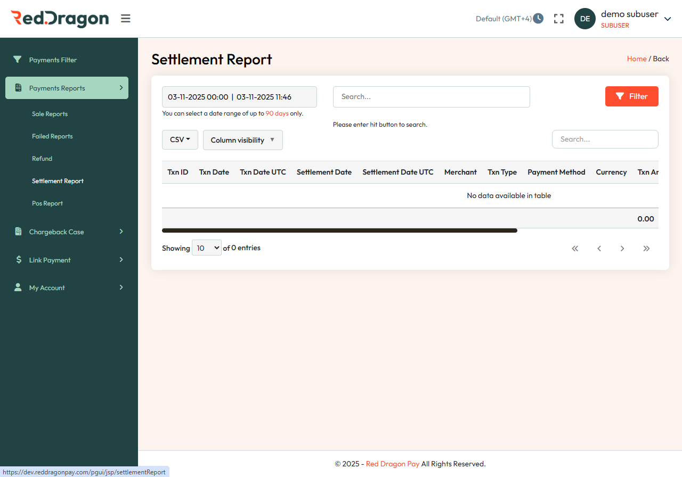Open the Column visibility dropdown
This screenshot has width=682, height=477.
coord(242,139)
